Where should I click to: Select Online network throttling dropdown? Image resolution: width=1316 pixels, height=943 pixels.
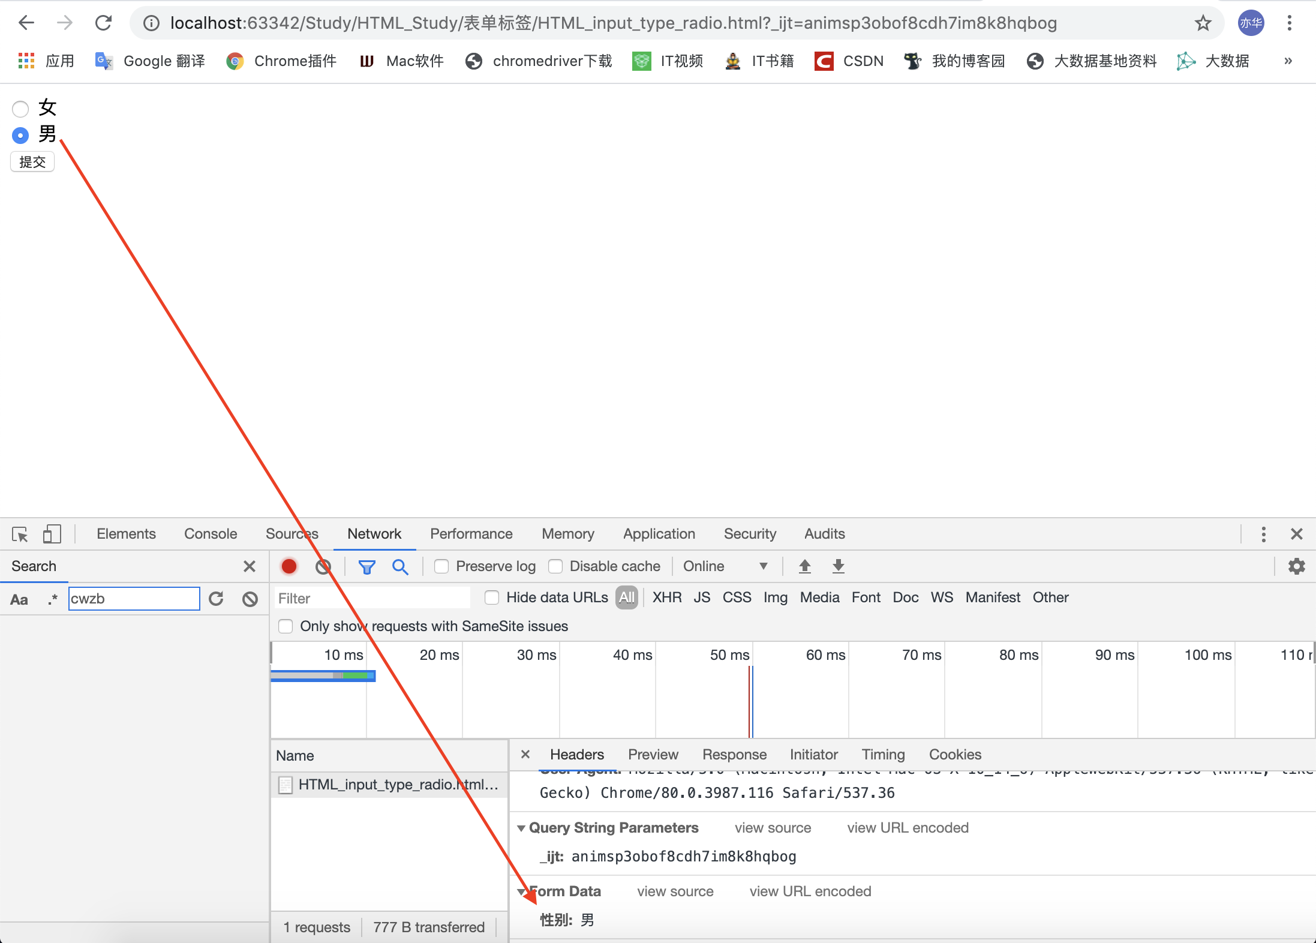coord(725,566)
